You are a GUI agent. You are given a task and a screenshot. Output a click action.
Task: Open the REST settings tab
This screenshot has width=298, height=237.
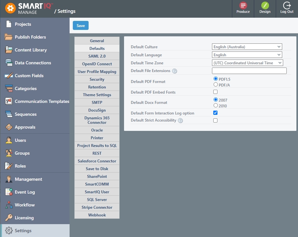(x=97, y=153)
